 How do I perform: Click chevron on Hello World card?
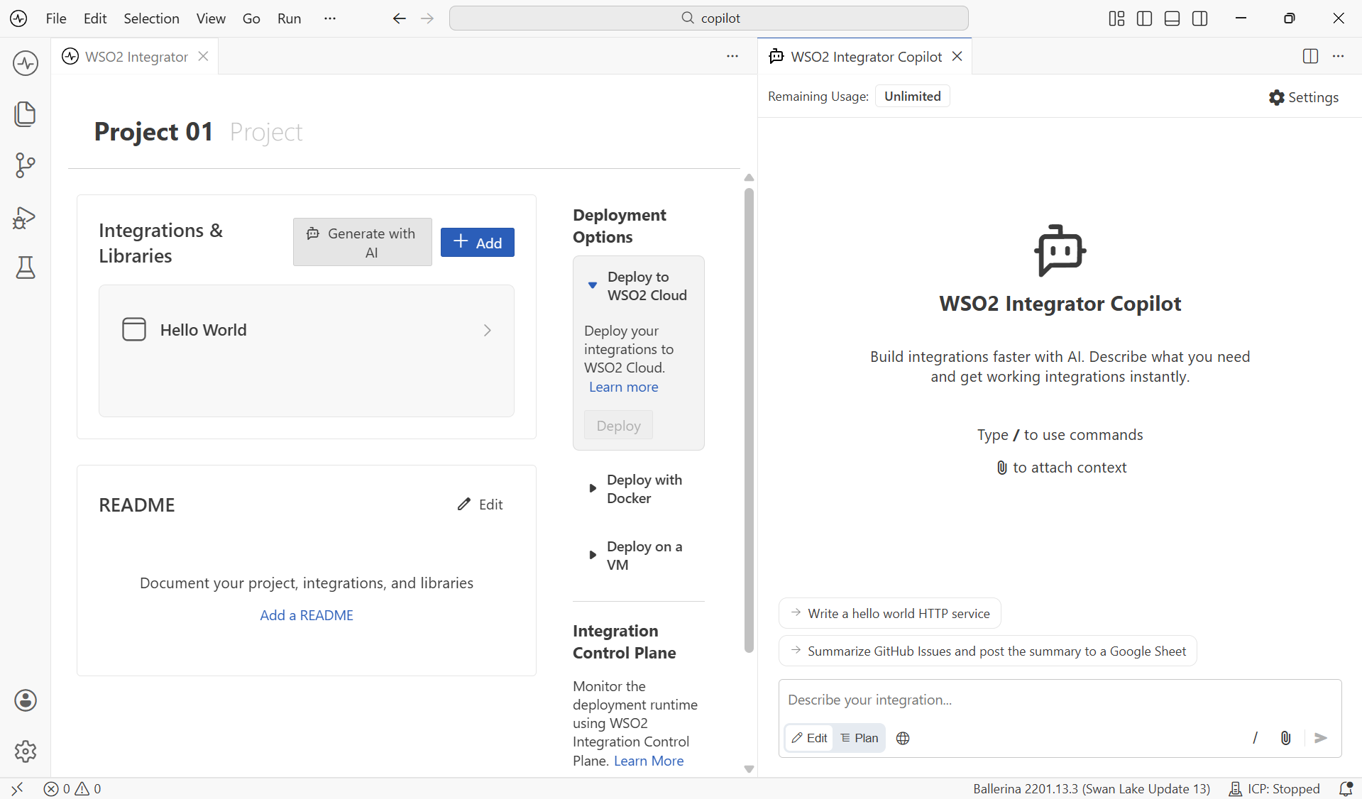tap(488, 330)
